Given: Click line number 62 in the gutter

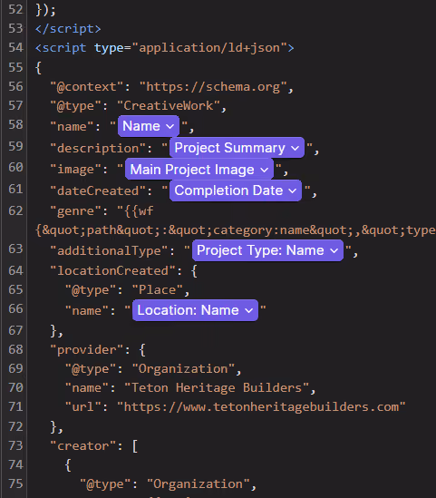Looking at the screenshot, I should pyautogui.click(x=15, y=210).
